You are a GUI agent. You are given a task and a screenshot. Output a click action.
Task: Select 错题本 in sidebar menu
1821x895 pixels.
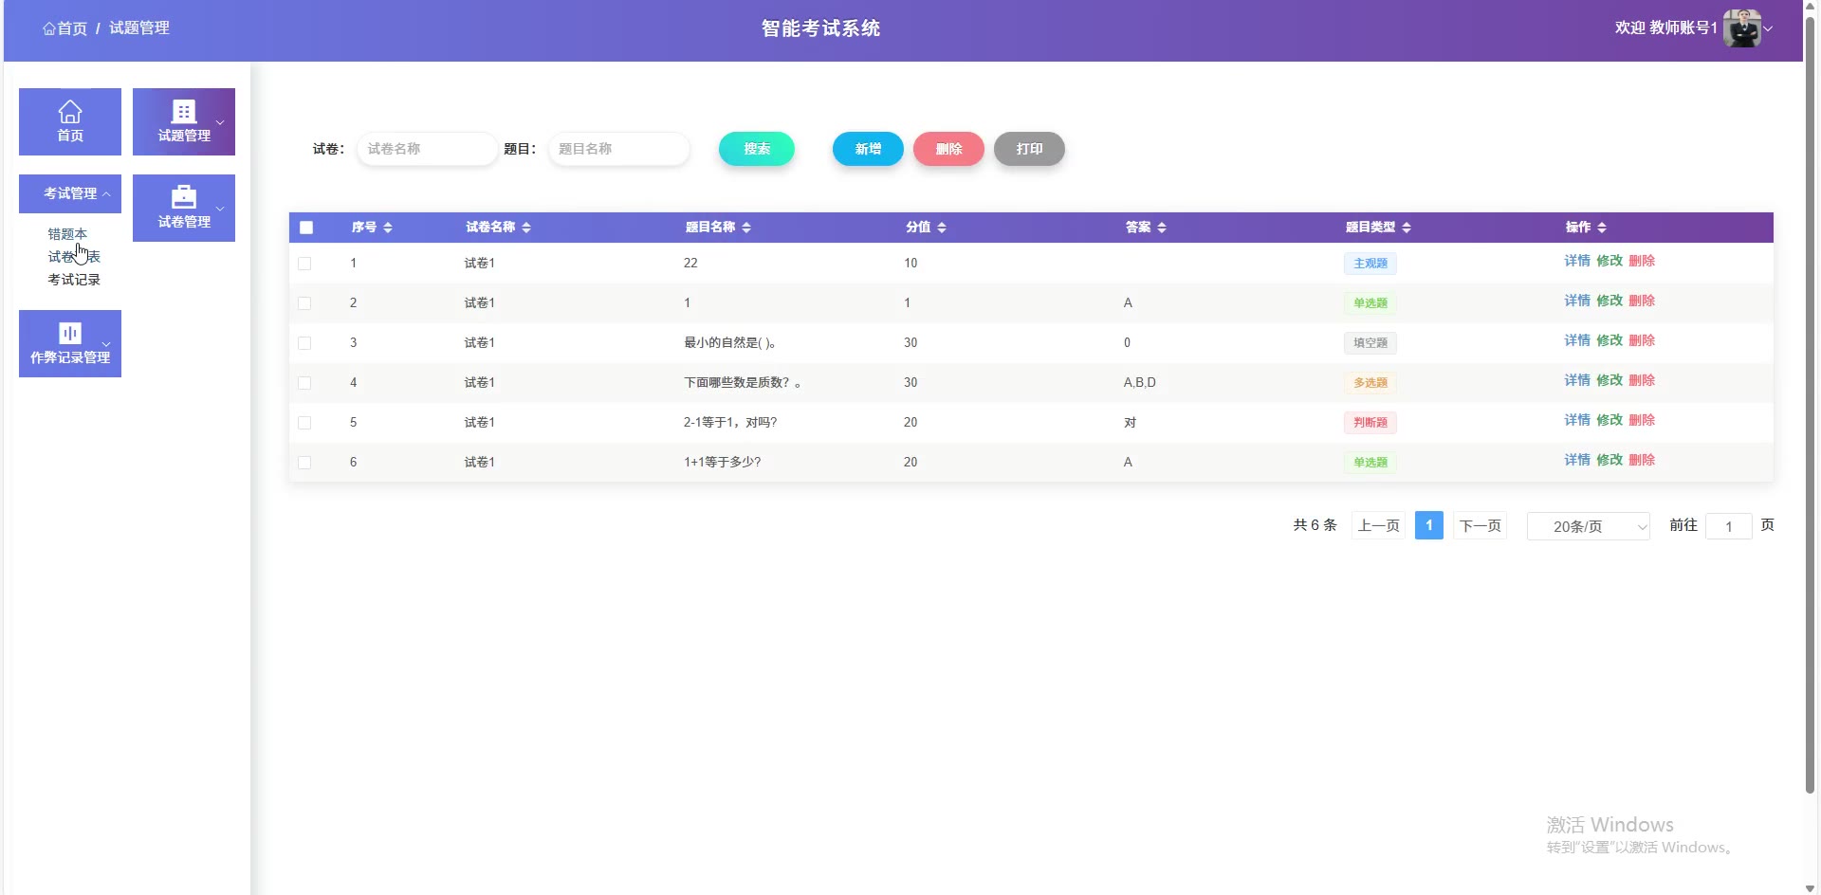[67, 234]
